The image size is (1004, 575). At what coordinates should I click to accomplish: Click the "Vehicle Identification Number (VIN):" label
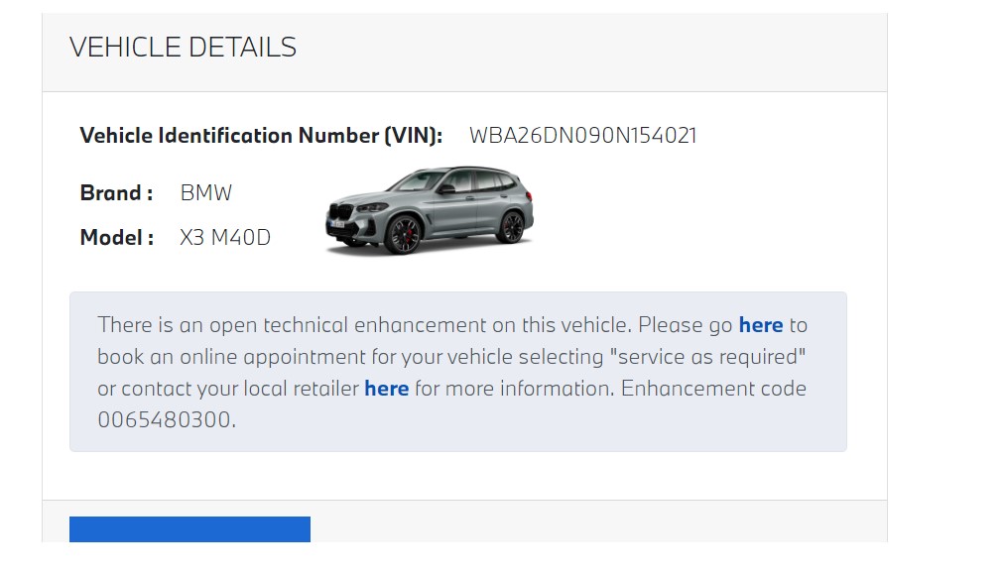261,136
